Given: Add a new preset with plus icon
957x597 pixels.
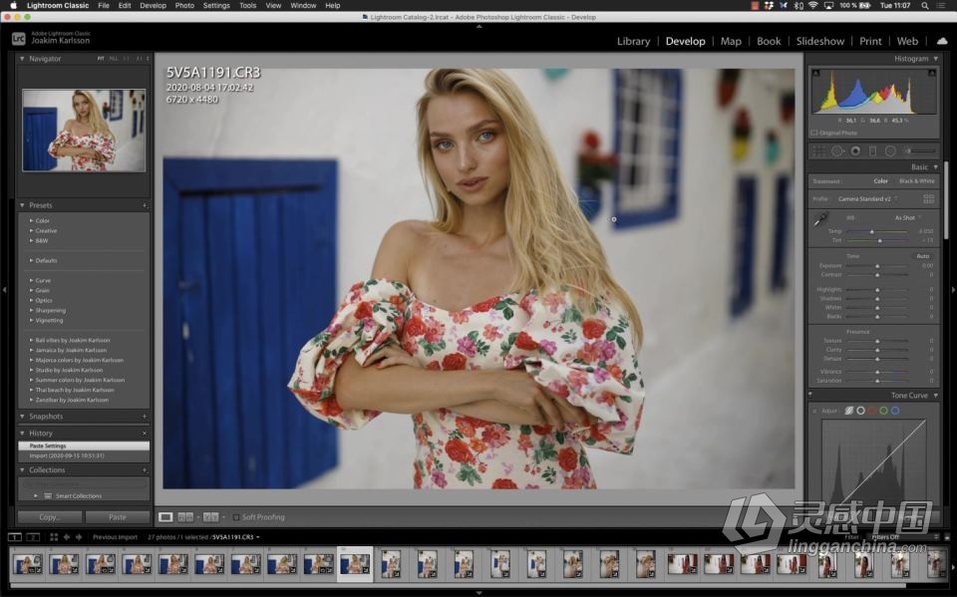Looking at the screenshot, I should coord(145,205).
